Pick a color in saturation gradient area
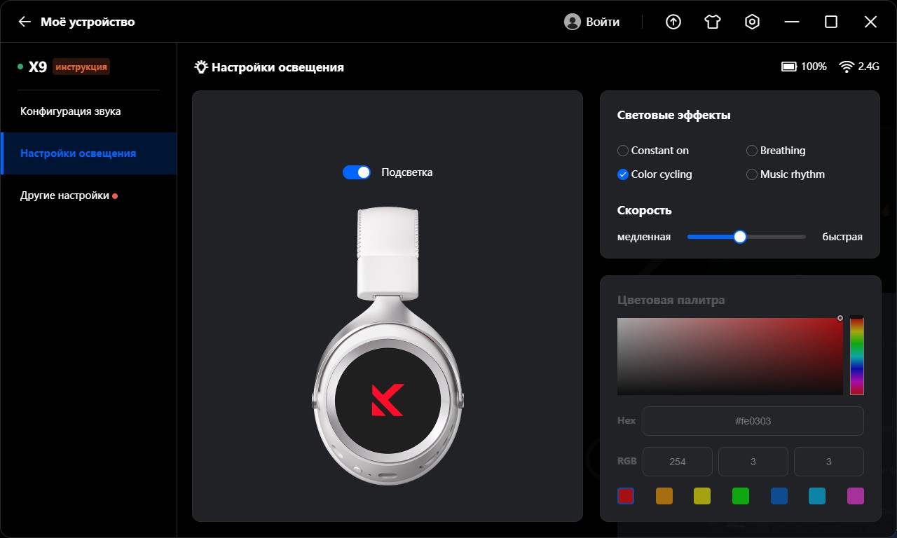 pyautogui.click(x=730, y=357)
